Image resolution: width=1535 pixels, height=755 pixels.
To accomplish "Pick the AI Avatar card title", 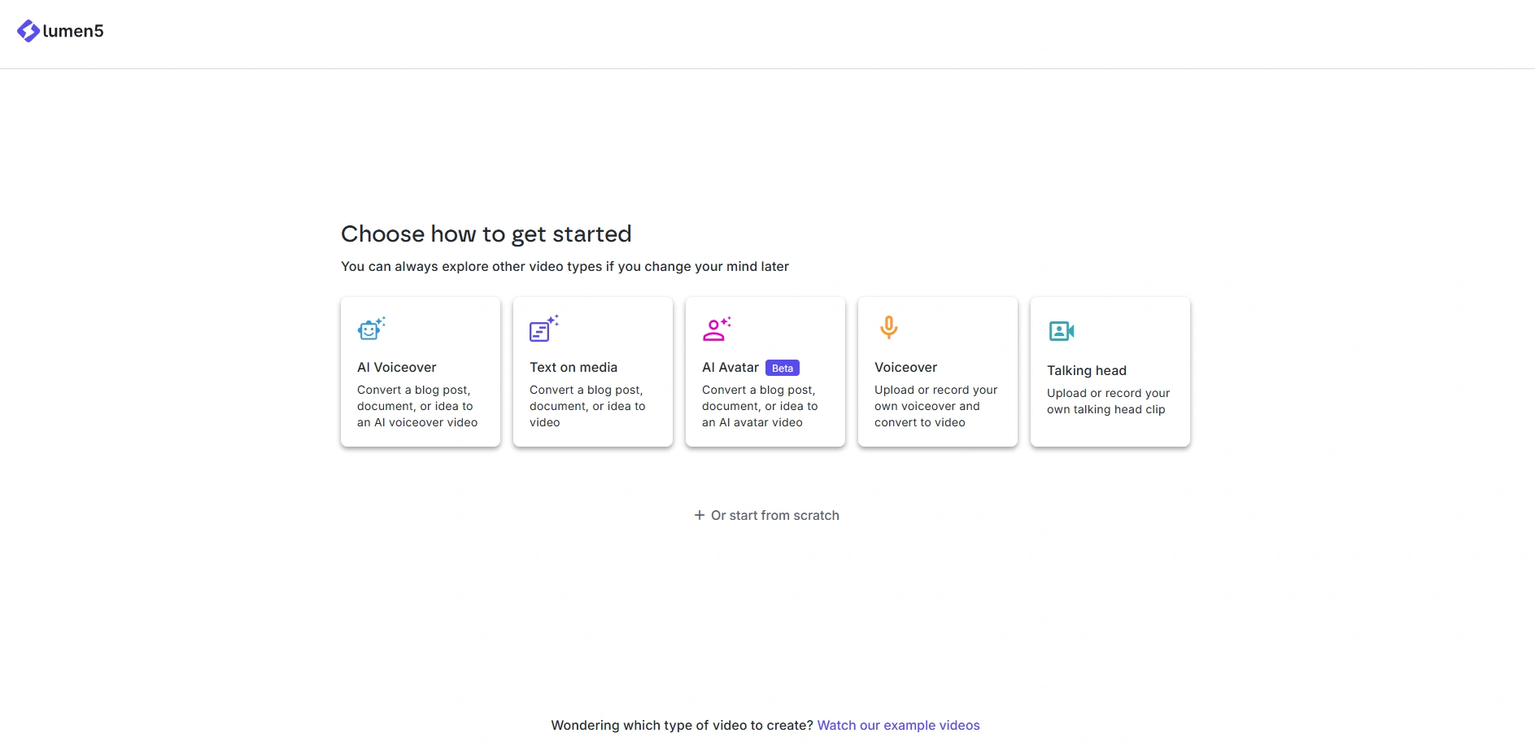I will 730,368.
